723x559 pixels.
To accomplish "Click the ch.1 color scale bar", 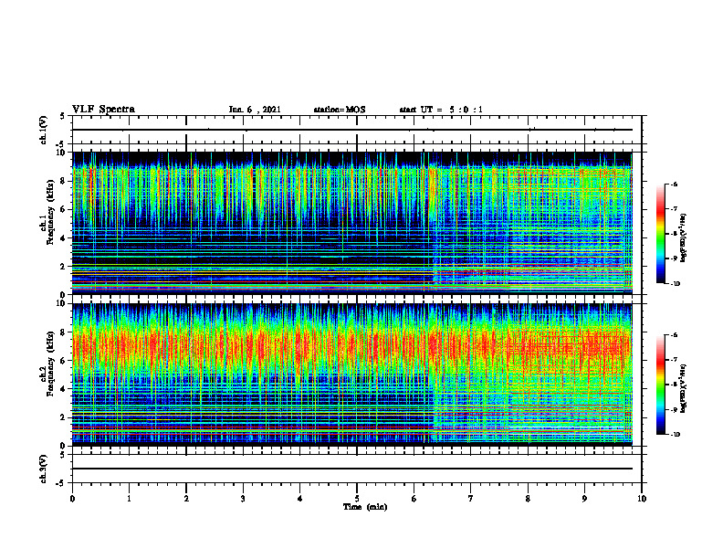I will pos(660,234).
